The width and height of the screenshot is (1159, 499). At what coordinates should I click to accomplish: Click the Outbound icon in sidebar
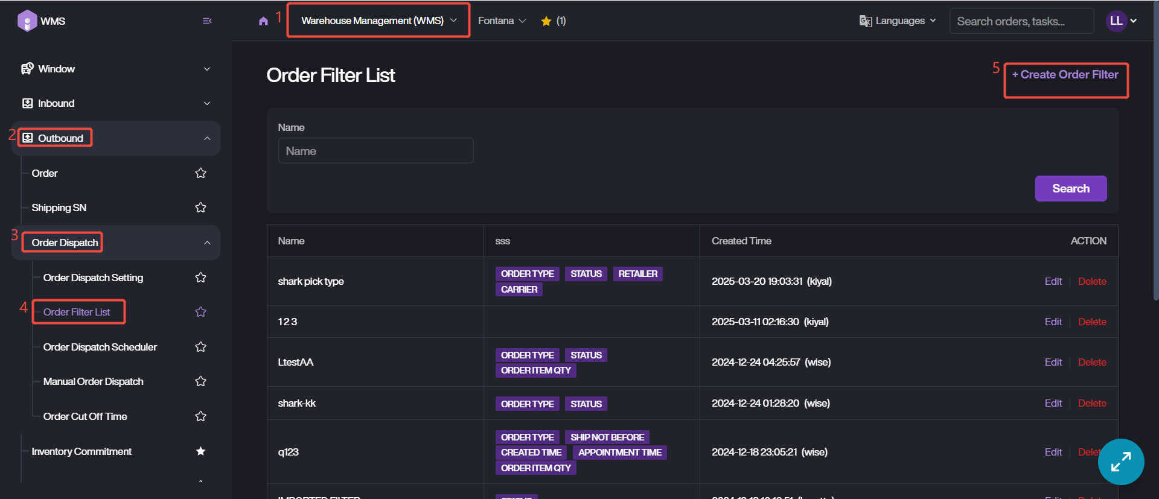[x=27, y=138]
